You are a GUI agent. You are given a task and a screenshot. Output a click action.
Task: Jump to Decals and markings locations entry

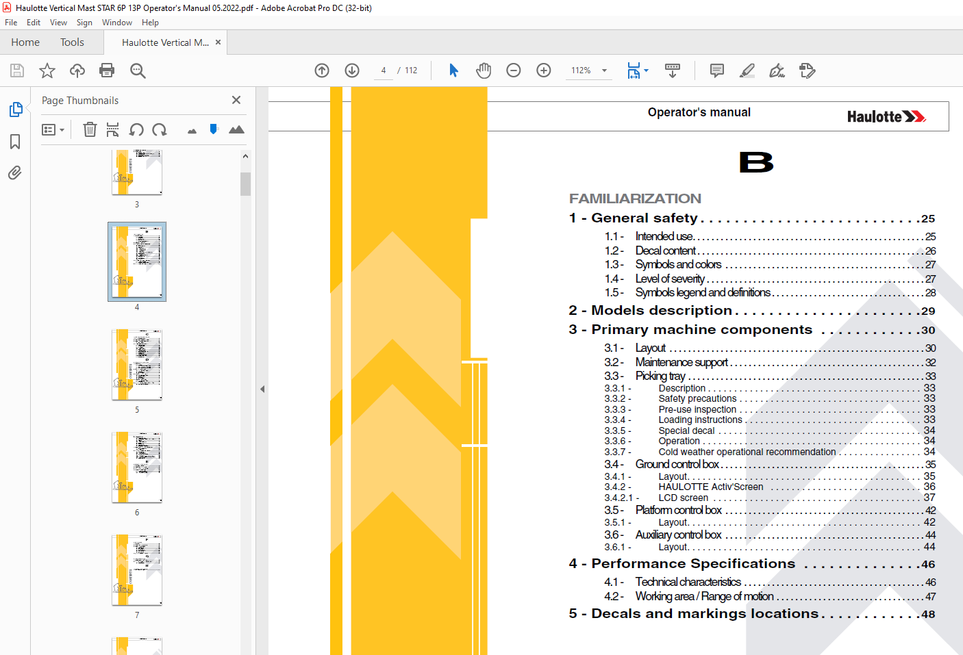(x=752, y=614)
